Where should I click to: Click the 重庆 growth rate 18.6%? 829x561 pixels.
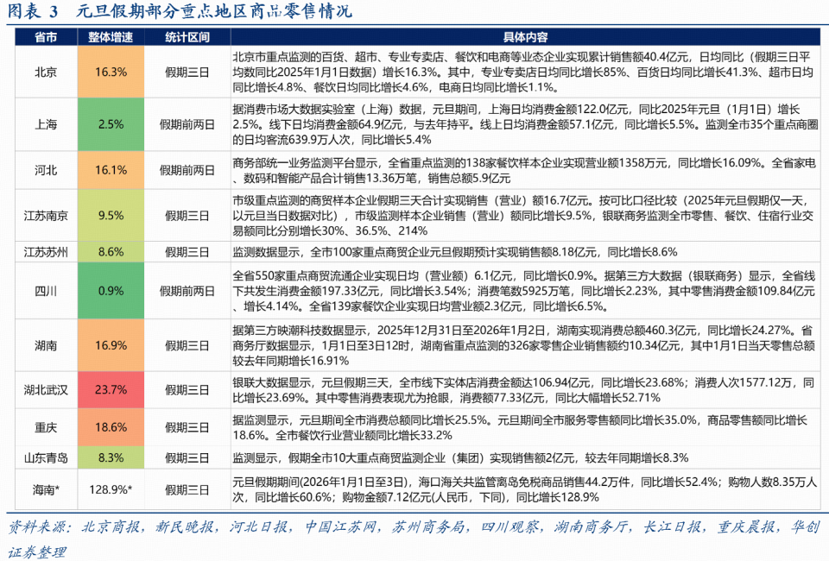click(111, 426)
